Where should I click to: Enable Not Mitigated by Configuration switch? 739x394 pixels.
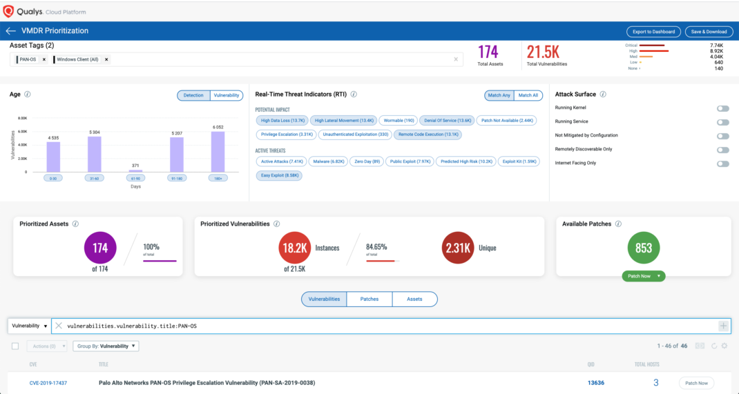(x=722, y=136)
